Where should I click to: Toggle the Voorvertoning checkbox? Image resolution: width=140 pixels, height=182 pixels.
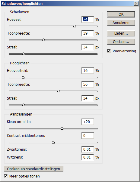[x=109, y=51]
